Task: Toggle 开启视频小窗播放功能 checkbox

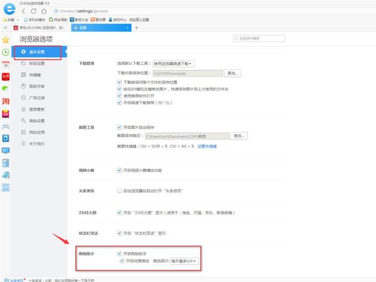Action: click(119, 170)
